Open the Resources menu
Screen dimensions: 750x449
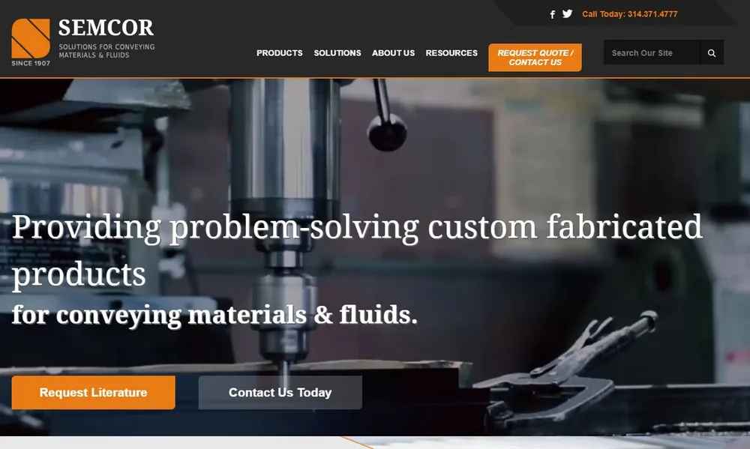(451, 53)
